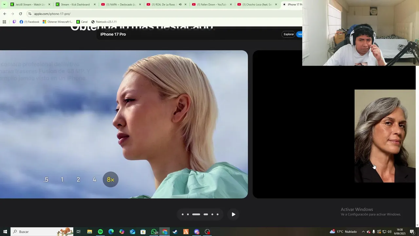Viewport: 419px width, 236px height.
Task: Open the Facebook bookmark
Action: 29,22
